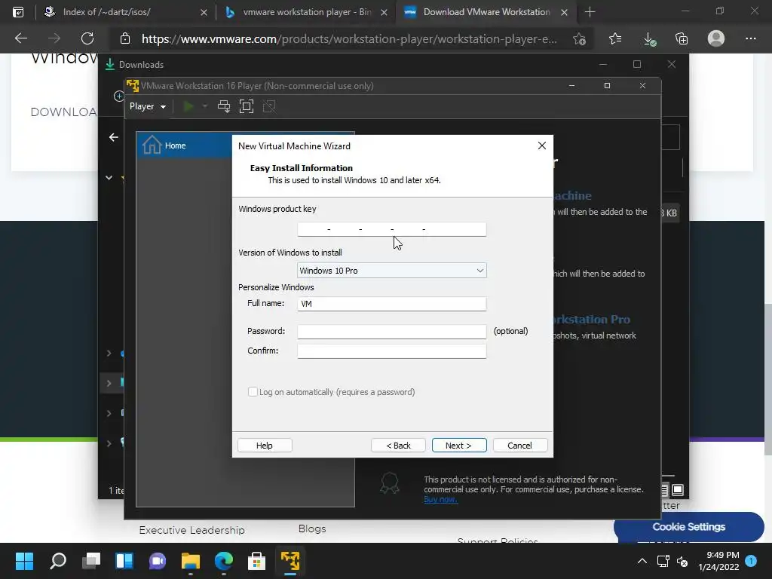Open Widgets from taskbar
The image size is (772, 579).
click(x=124, y=561)
